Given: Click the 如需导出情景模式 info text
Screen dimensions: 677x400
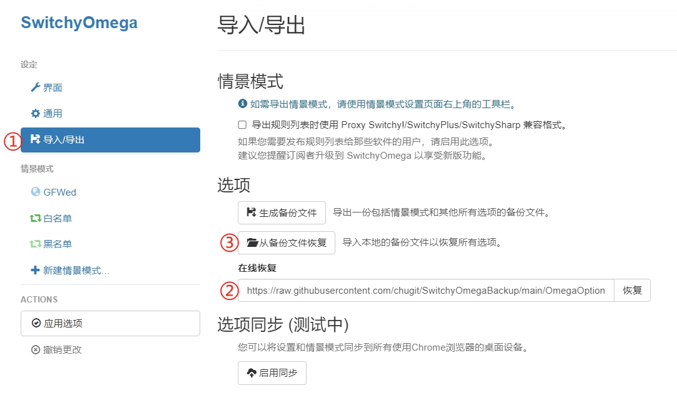Looking at the screenshot, I should [x=383, y=104].
